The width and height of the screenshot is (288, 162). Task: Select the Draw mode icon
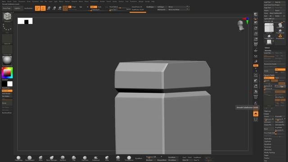43,8
